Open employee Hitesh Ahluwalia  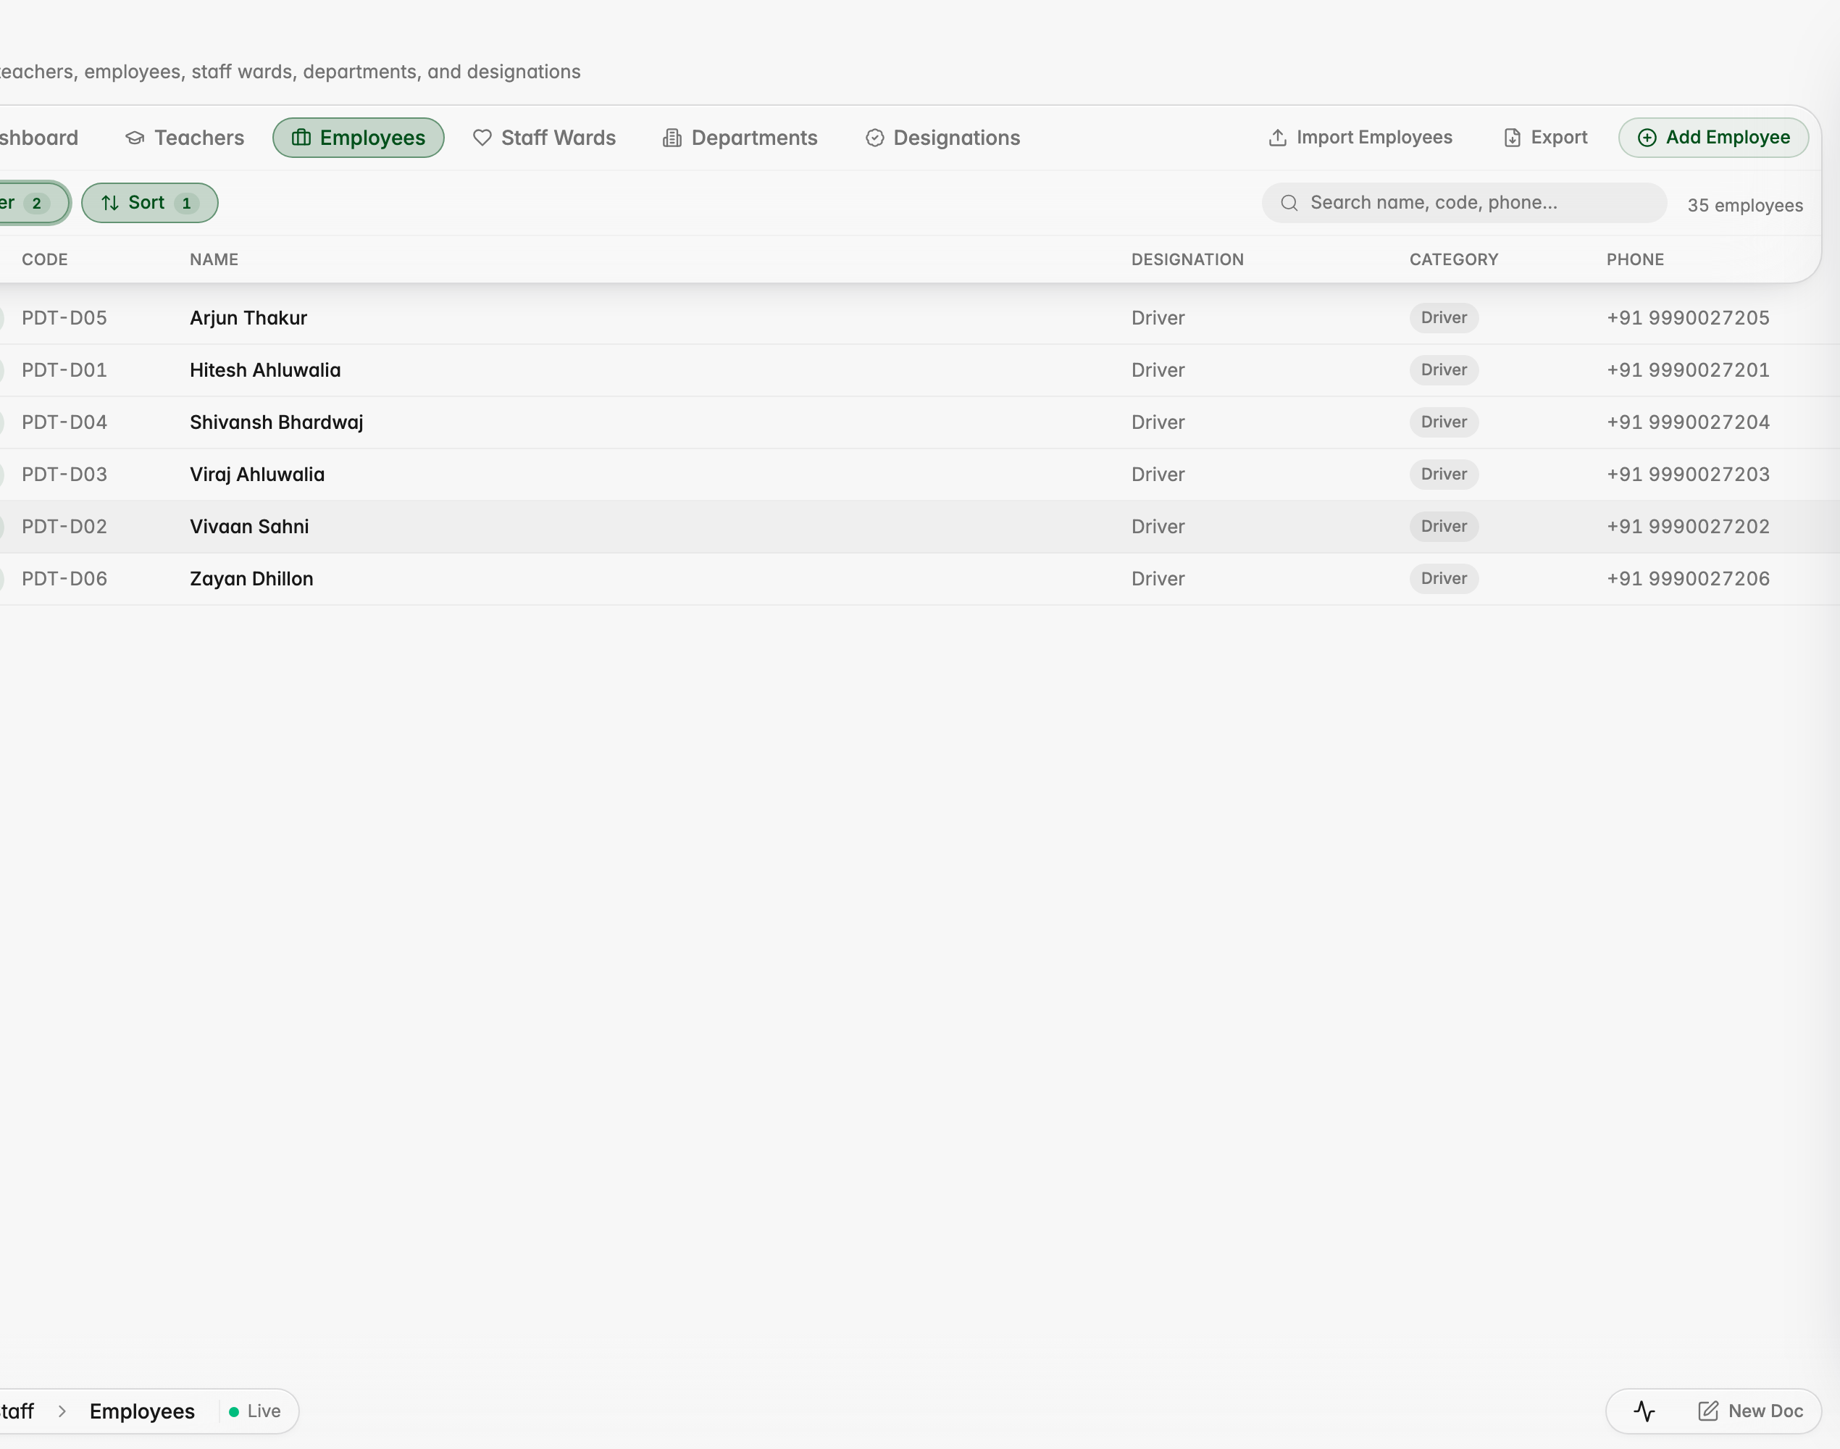click(x=266, y=370)
